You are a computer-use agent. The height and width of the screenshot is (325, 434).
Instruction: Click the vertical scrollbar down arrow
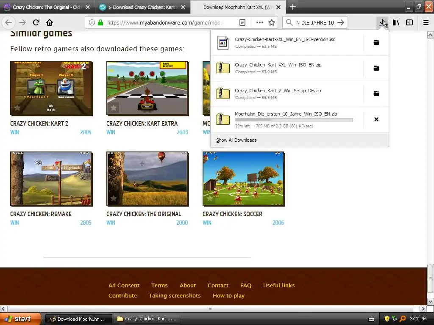[x=431, y=301]
